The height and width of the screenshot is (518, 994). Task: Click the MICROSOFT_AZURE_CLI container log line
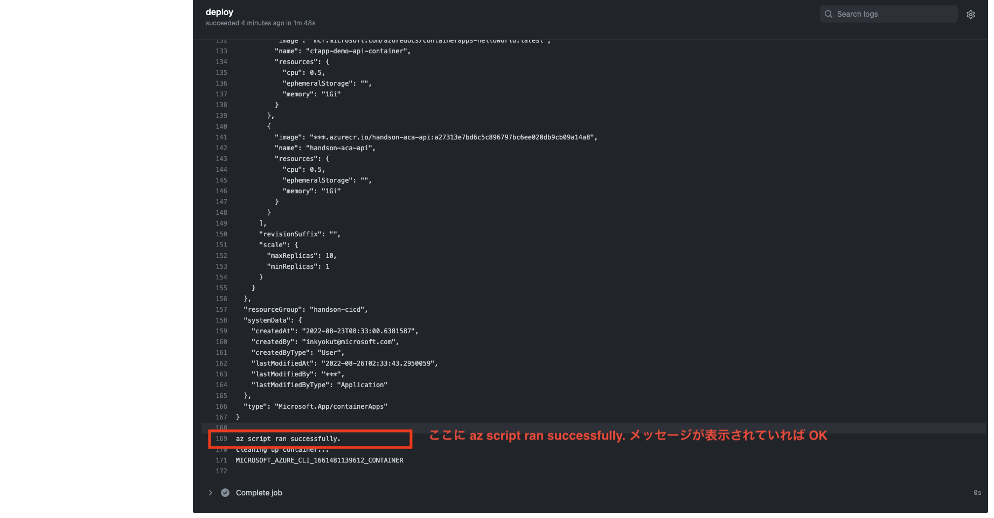pyautogui.click(x=319, y=460)
